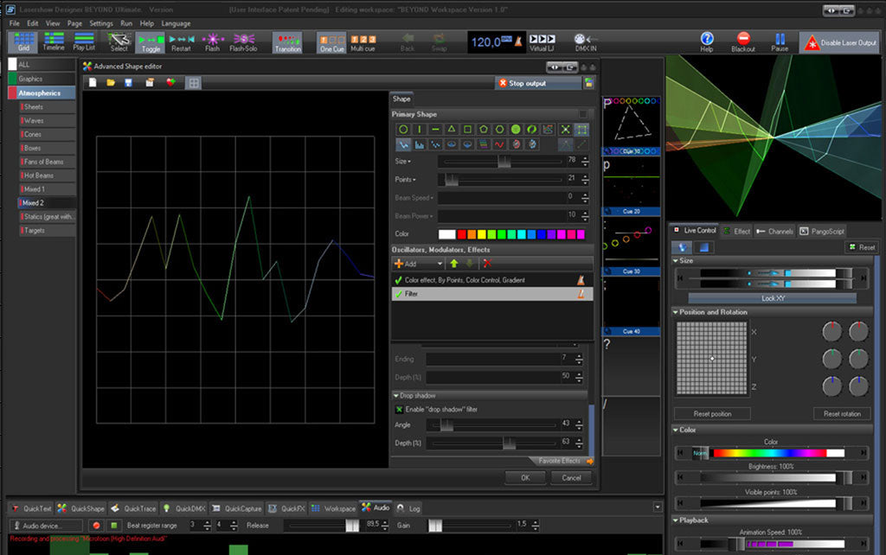Screen dimensions: 886x555
Task: Move the effect up with green arrow
Action: (x=454, y=263)
